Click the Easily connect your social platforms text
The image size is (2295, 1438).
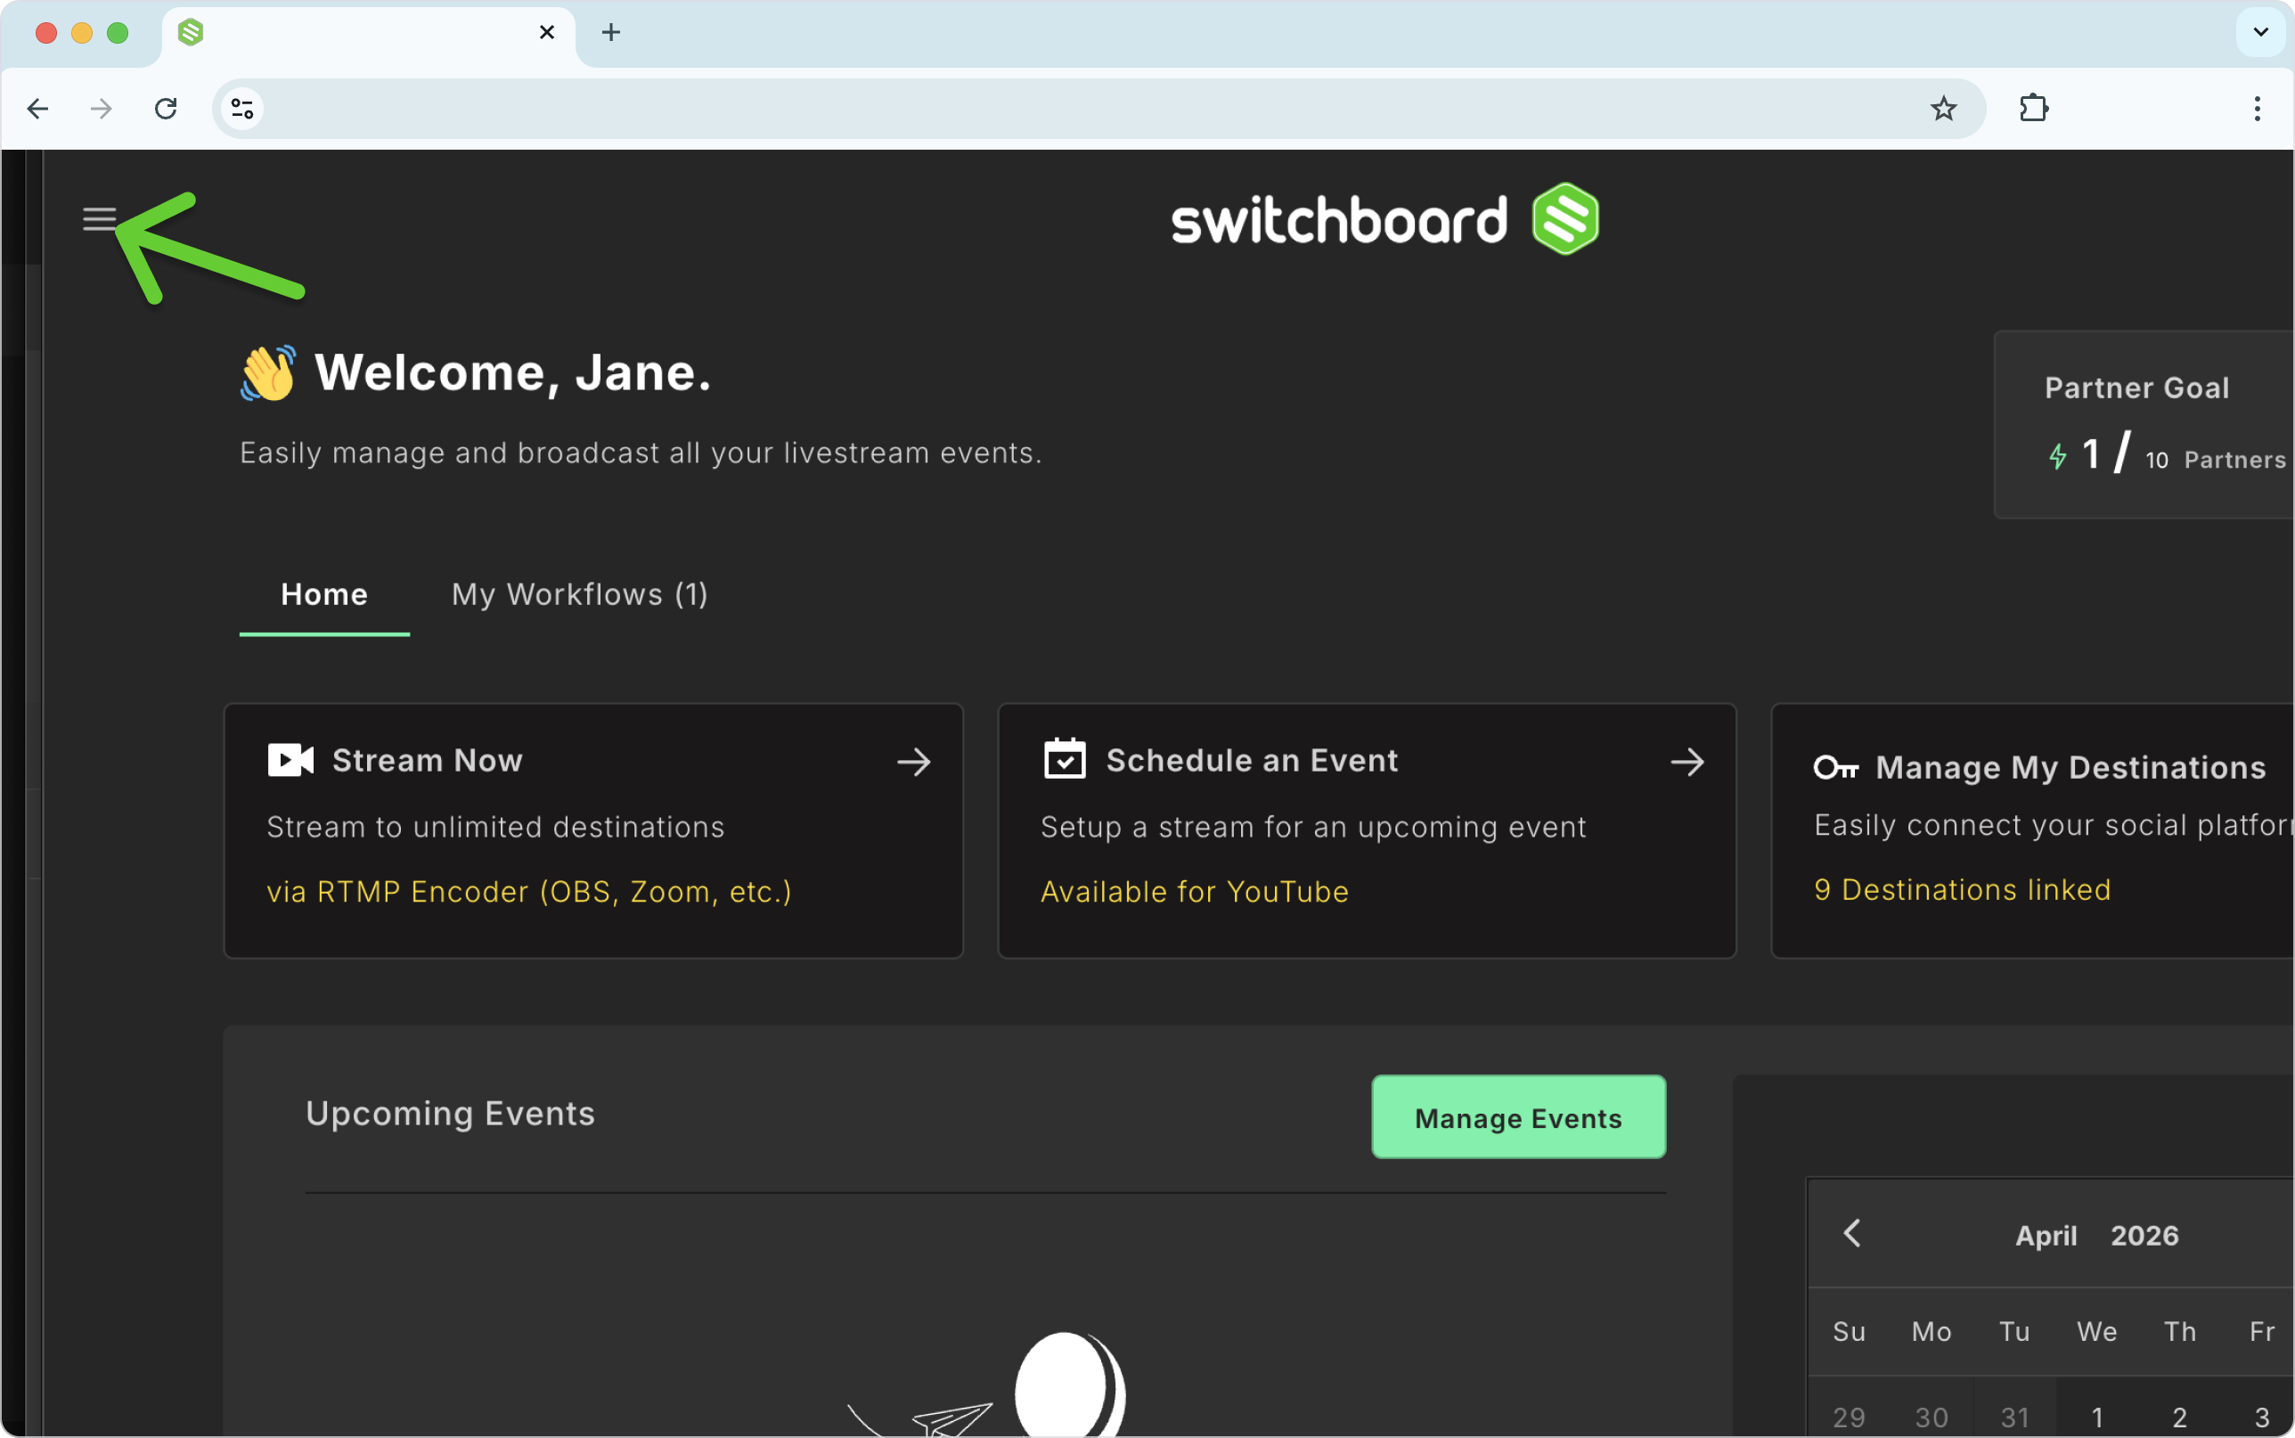click(x=2054, y=824)
